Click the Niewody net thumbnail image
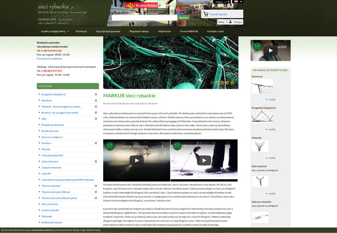Screen dimensions: 337x233 tap(260, 146)
